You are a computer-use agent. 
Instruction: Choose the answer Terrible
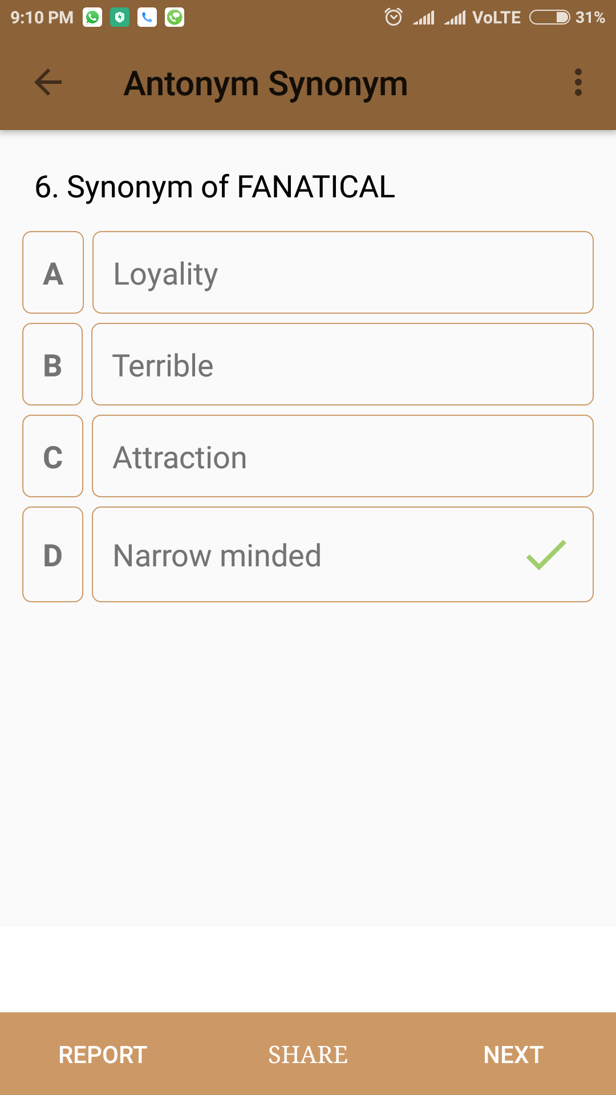pos(342,364)
